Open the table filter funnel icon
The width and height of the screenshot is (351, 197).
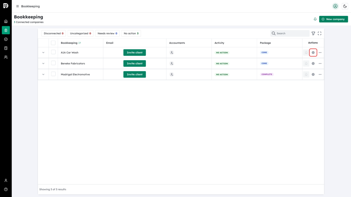(x=313, y=33)
